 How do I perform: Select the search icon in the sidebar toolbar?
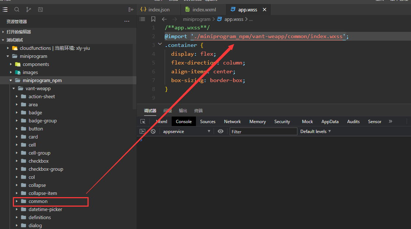coord(17,10)
